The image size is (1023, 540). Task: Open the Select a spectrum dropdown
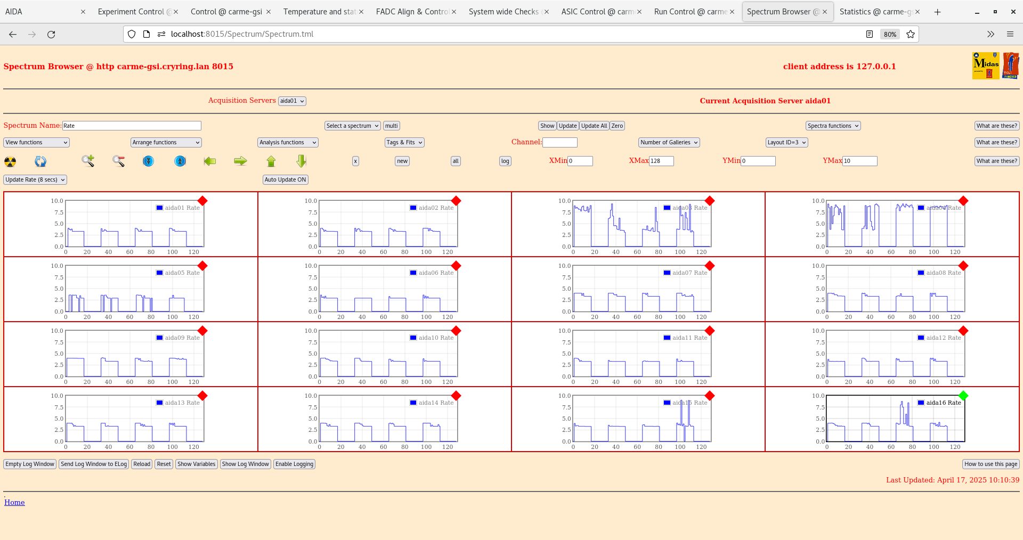tap(352, 126)
